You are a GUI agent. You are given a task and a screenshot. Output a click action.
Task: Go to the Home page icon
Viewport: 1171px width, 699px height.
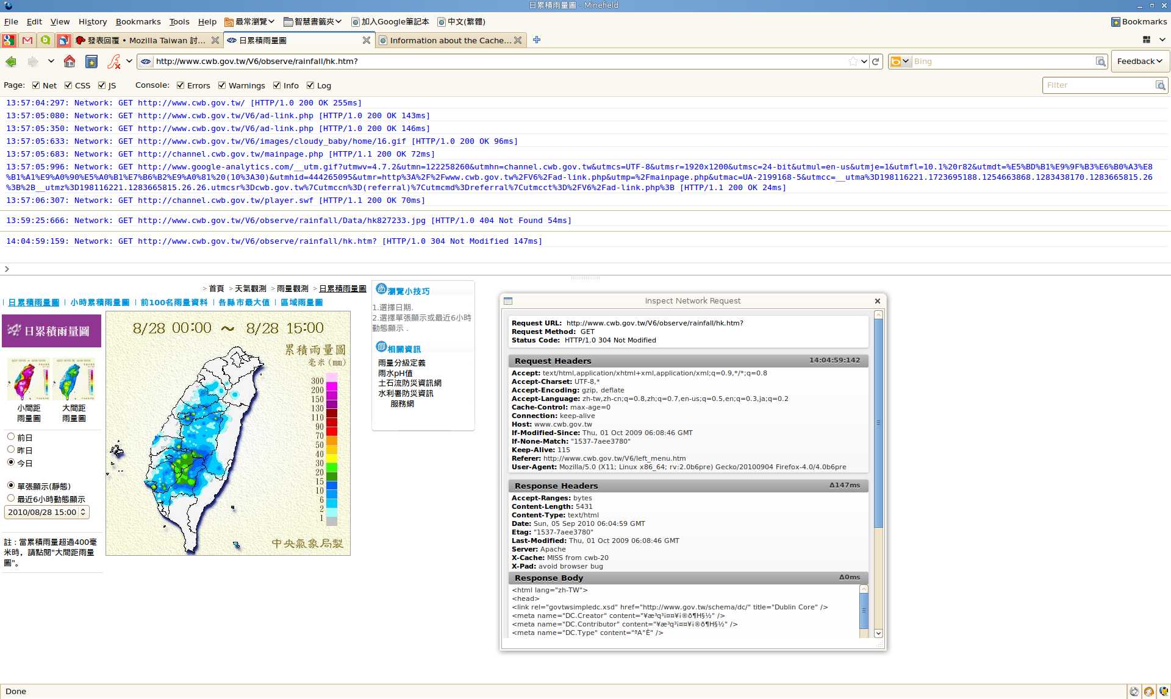tap(70, 62)
